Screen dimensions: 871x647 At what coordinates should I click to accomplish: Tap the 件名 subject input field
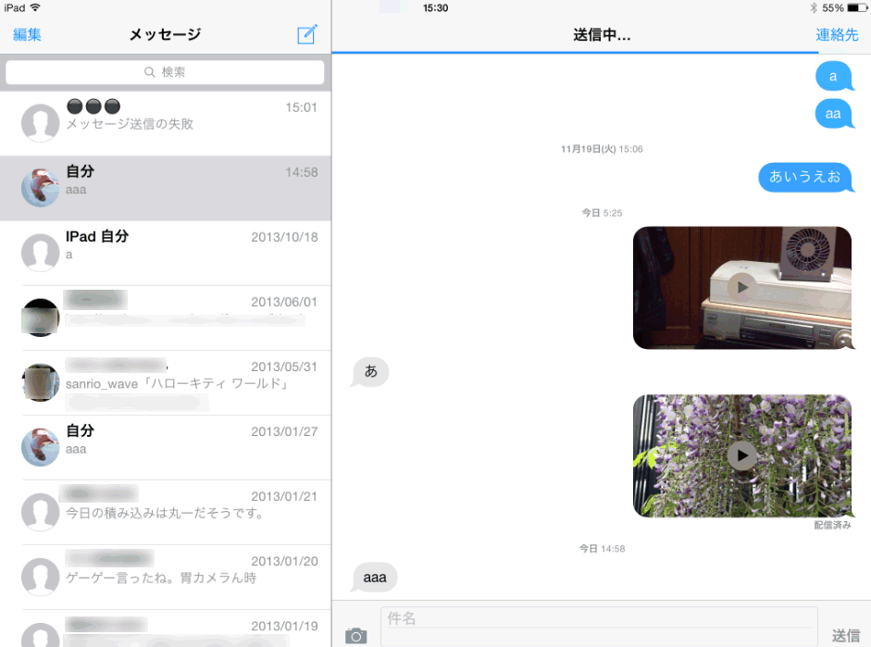pos(598,619)
